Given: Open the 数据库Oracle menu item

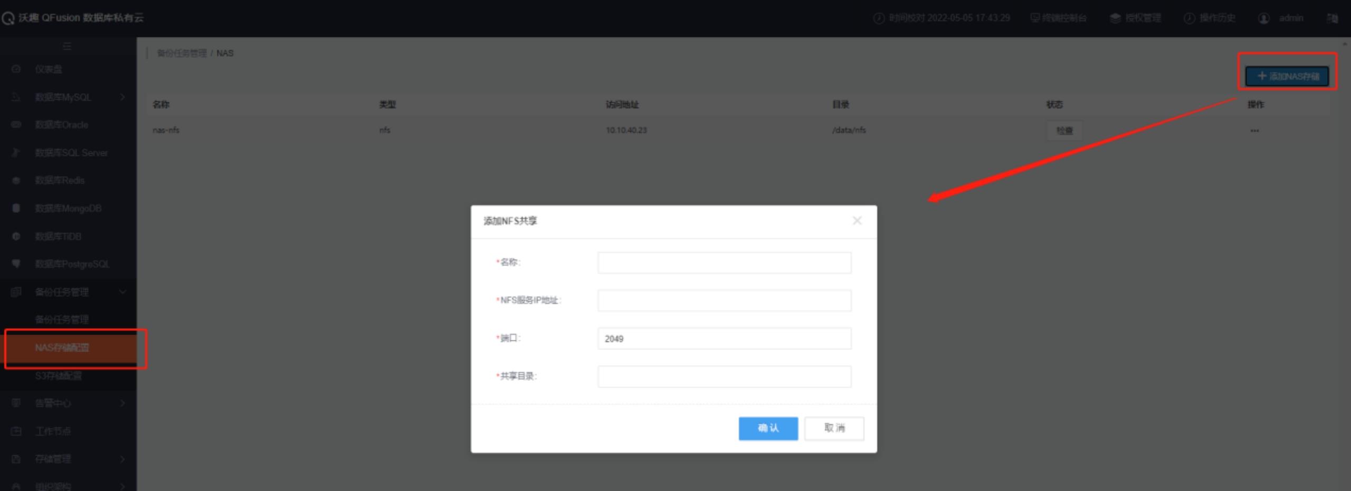Looking at the screenshot, I should [x=62, y=125].
